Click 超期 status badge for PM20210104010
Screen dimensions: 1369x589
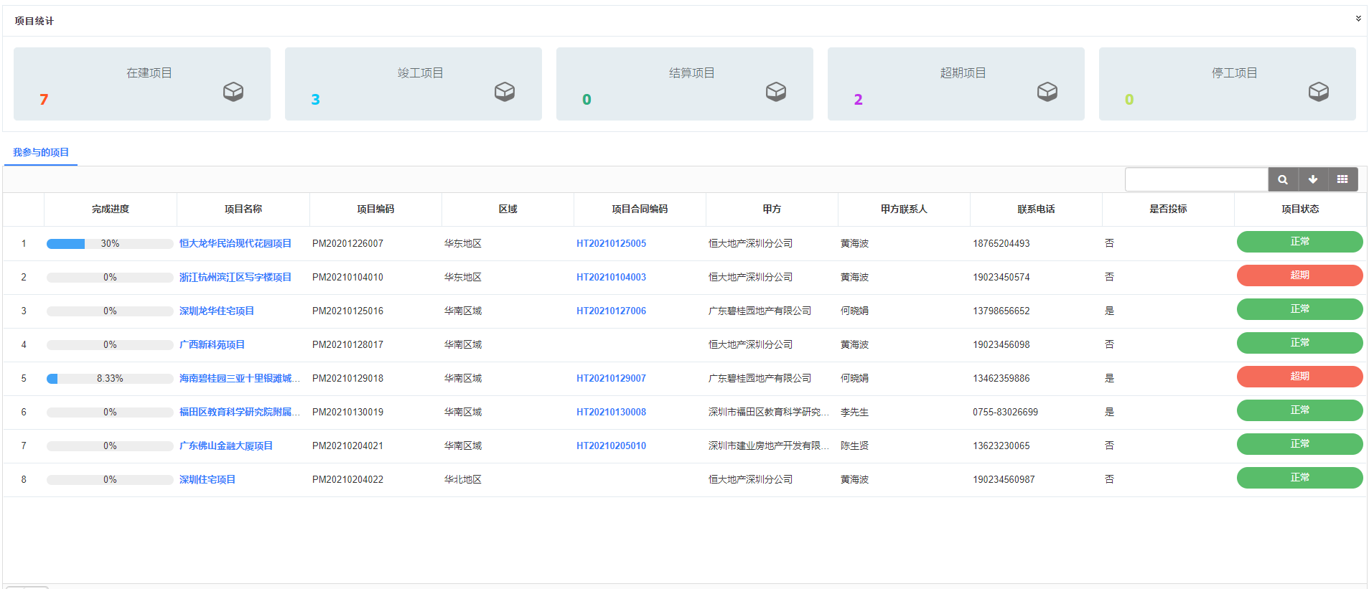1299,275
